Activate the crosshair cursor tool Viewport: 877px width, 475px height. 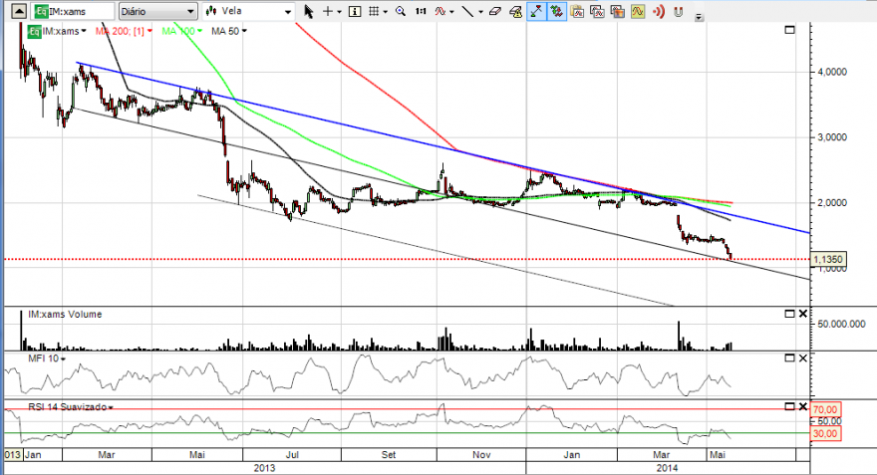[x=328, y=11]
